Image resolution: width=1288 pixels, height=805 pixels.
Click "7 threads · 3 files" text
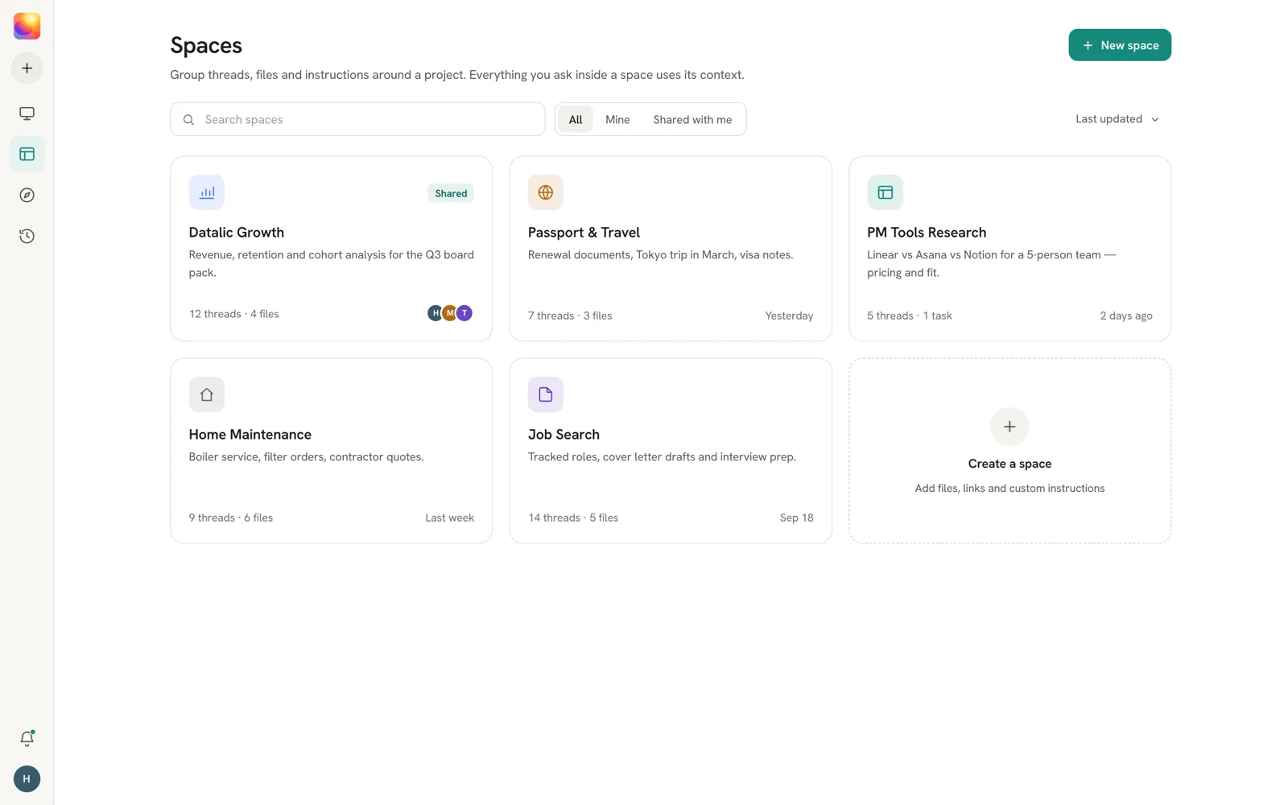(x=570, y=316)
